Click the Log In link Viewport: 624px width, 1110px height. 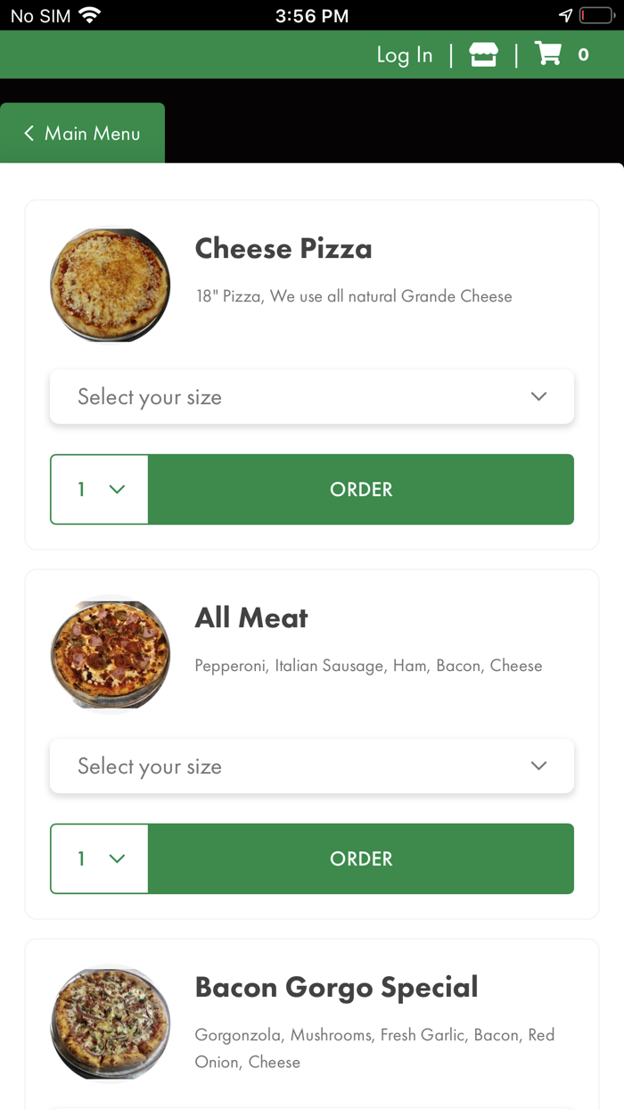coord(405,54)
